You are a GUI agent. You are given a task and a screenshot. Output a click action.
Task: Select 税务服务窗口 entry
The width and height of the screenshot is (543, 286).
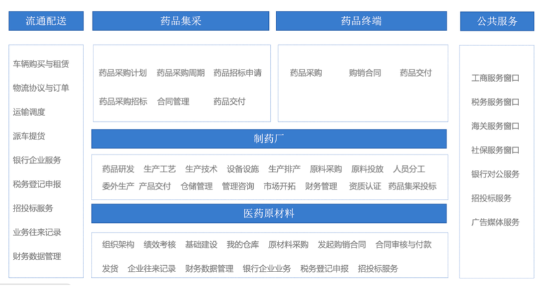pos(495,102)
